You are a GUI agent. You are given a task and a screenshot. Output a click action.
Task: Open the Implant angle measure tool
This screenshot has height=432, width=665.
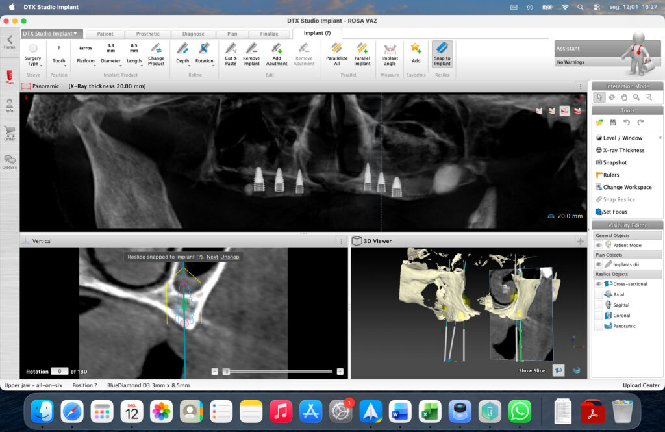coord(390,52)
